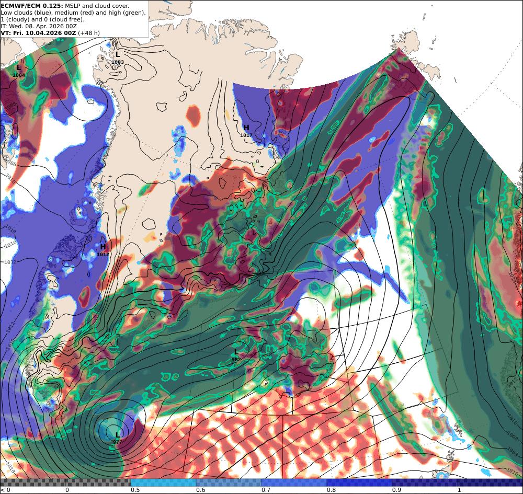Select the low pressure marker L 982

click(236, 355)
